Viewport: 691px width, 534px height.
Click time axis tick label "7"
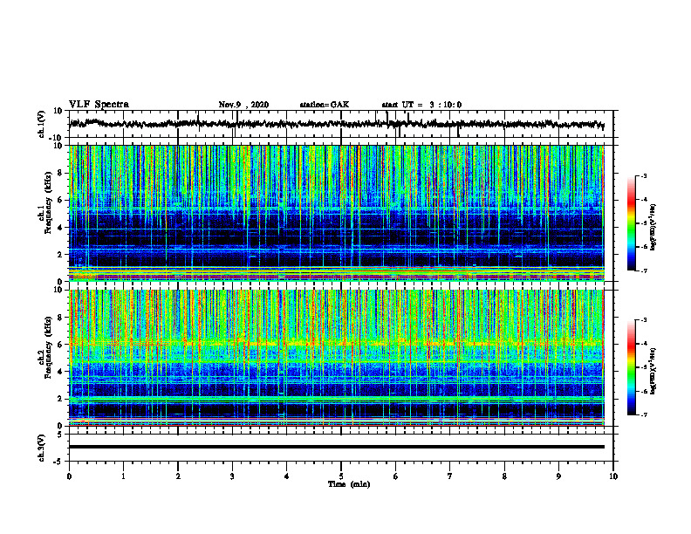(x=450, y=476)
